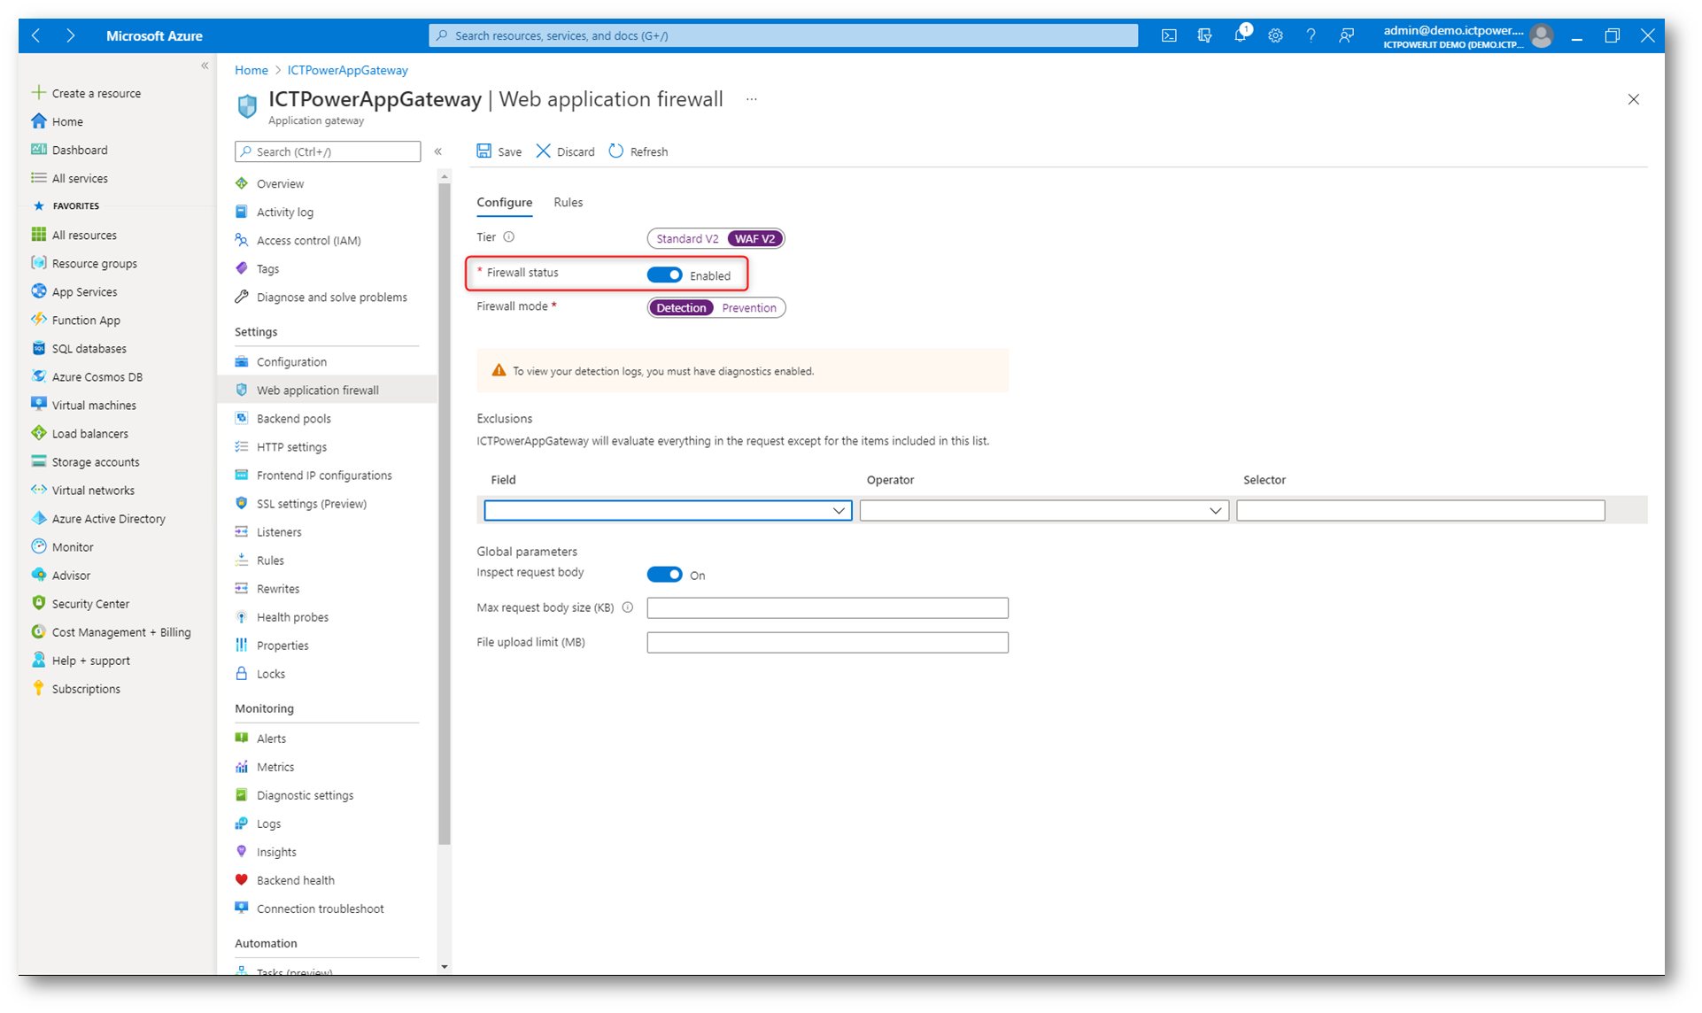The image size is (1702, 1013).
Task: Open the page ellipsis more options
Action: pyautogui.click(x=752, y=99)
